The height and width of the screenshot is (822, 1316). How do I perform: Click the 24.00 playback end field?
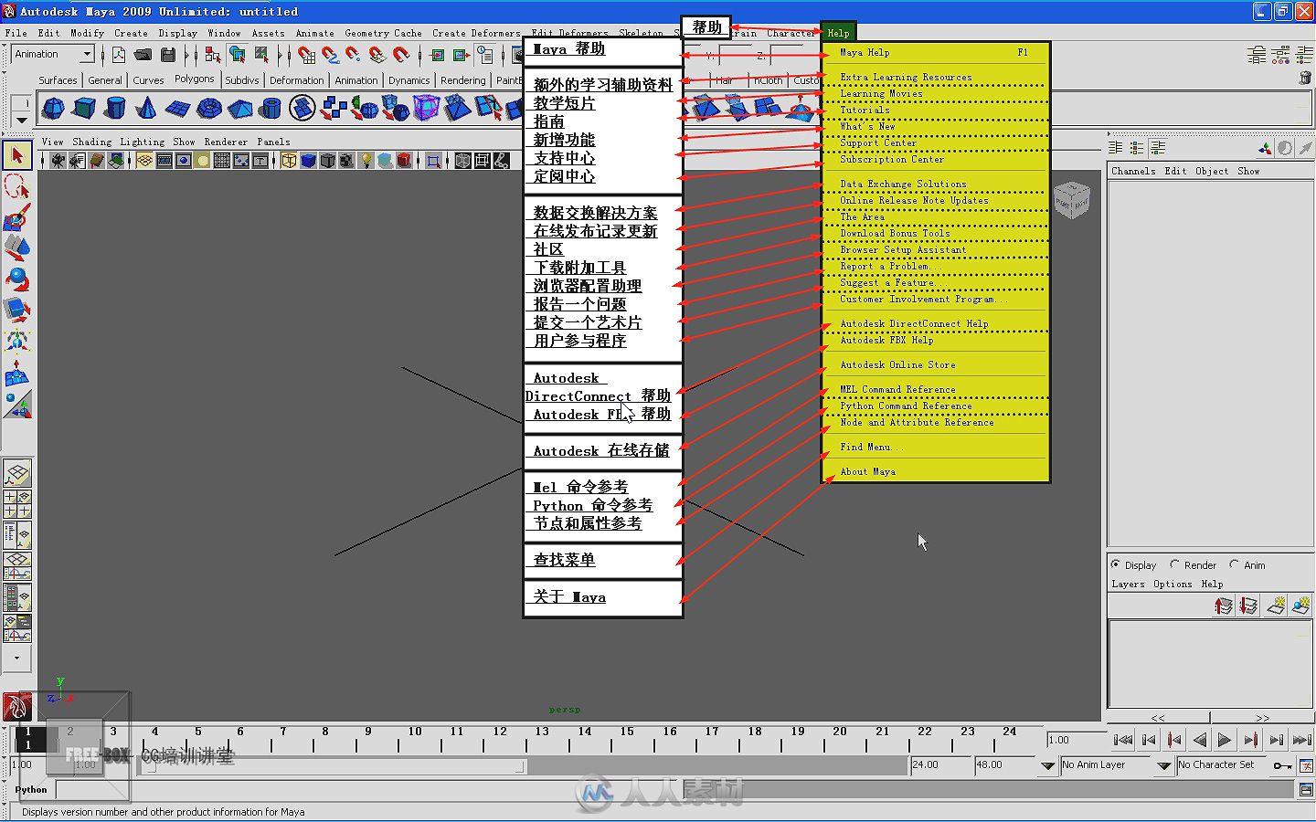(x=939, y=765)
